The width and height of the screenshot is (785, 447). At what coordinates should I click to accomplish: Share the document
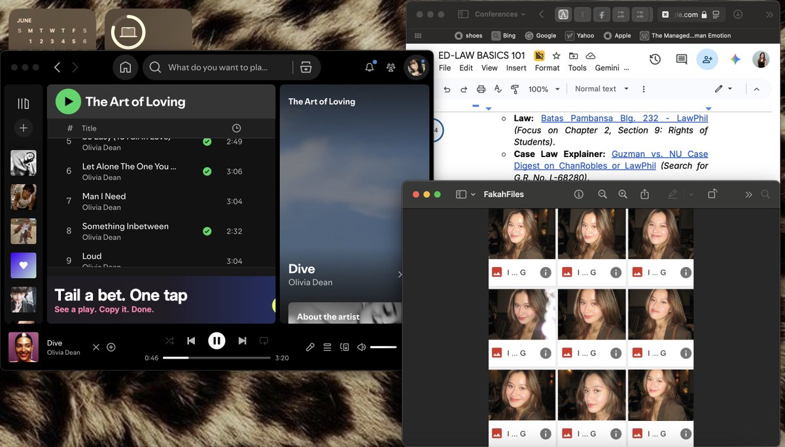(707, 60)
